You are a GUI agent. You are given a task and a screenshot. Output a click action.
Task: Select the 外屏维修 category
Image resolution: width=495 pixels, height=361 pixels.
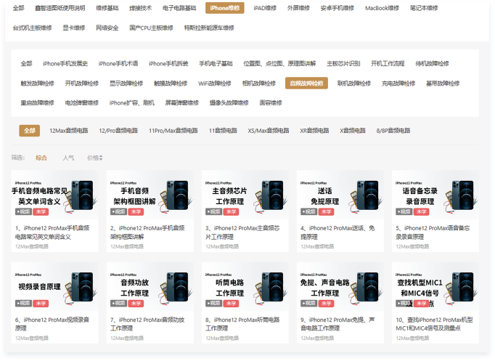click(x=298, y=8)
